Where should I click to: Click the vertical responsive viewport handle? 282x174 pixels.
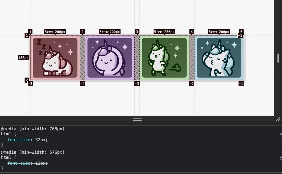278,58
